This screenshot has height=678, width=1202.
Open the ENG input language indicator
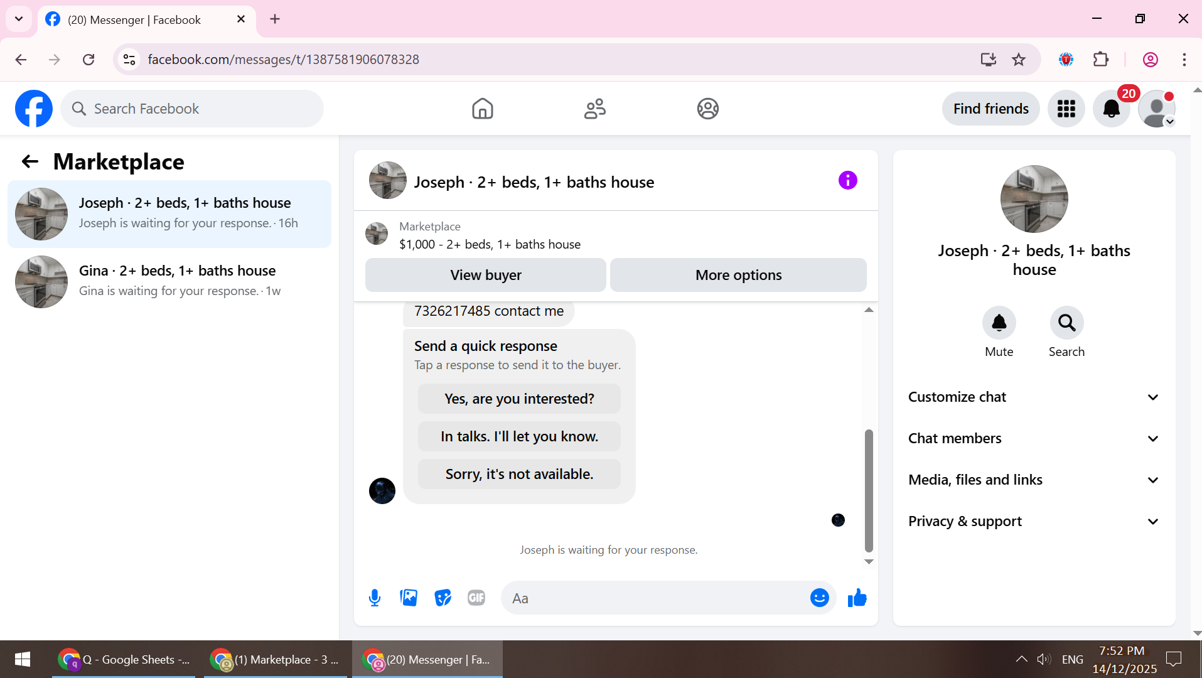click(x=1072, y=659)
